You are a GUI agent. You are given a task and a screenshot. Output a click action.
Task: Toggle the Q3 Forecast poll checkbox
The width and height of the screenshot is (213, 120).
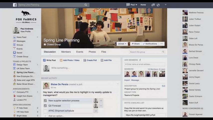pos(45,106)
